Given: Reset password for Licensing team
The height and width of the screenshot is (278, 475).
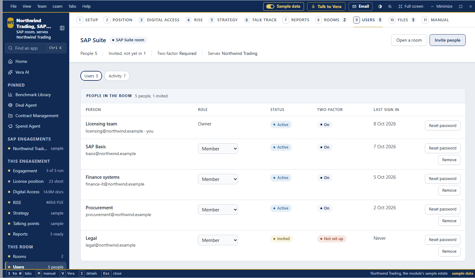Looking at the screenshot, I should [443, 125].
